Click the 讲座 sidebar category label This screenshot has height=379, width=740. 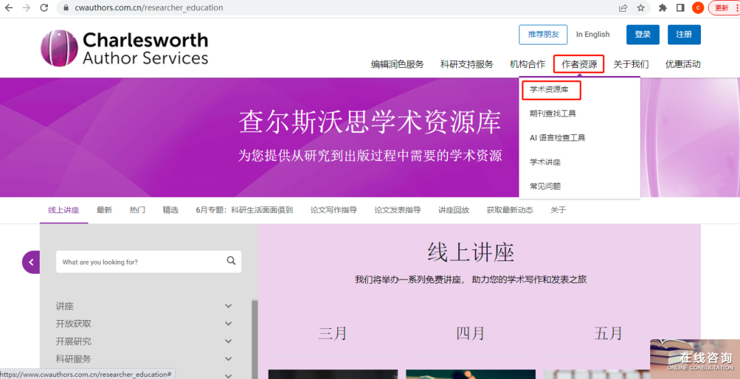click(64, 306)
